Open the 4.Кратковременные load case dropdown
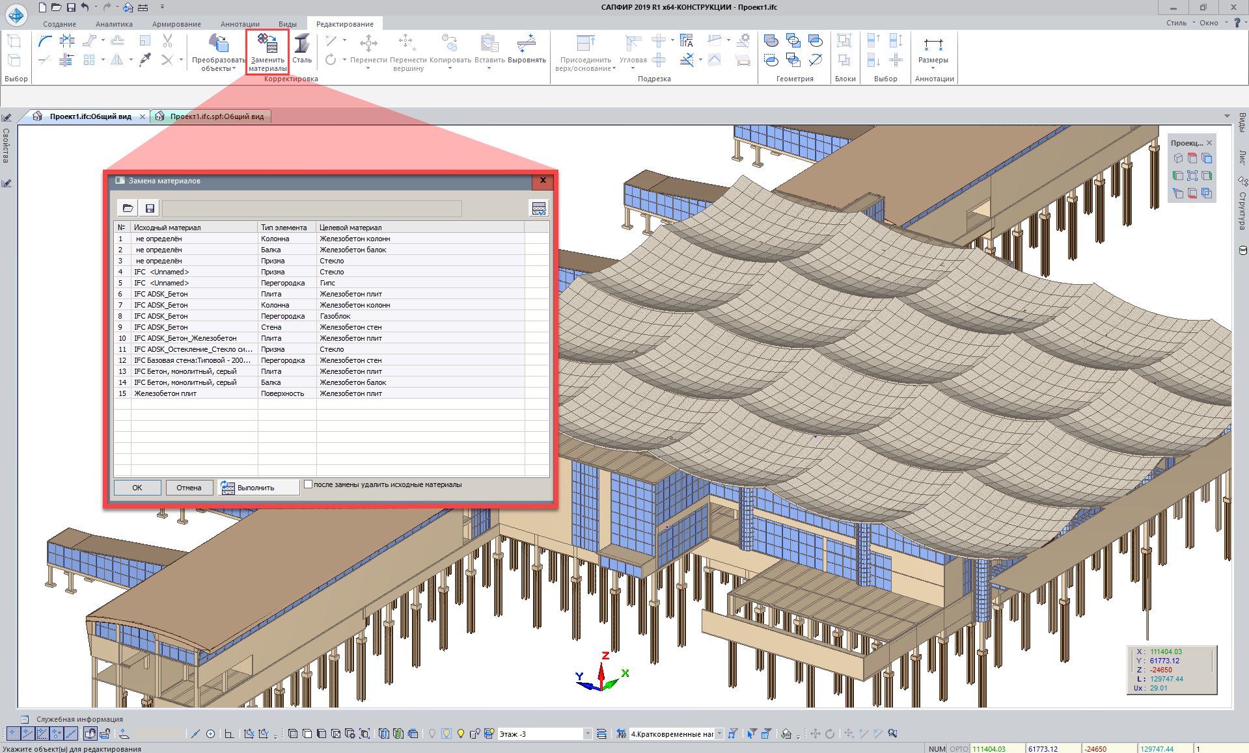Image resolution: width=1249 pixels, height=753 pixels. [x=719, y=733]
